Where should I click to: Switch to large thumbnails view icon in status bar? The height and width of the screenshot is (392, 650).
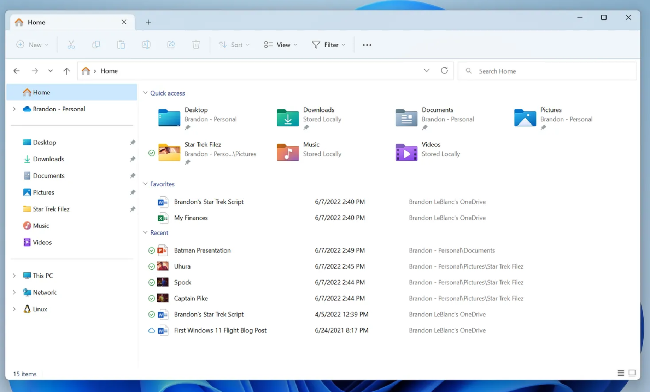(632, 373)
